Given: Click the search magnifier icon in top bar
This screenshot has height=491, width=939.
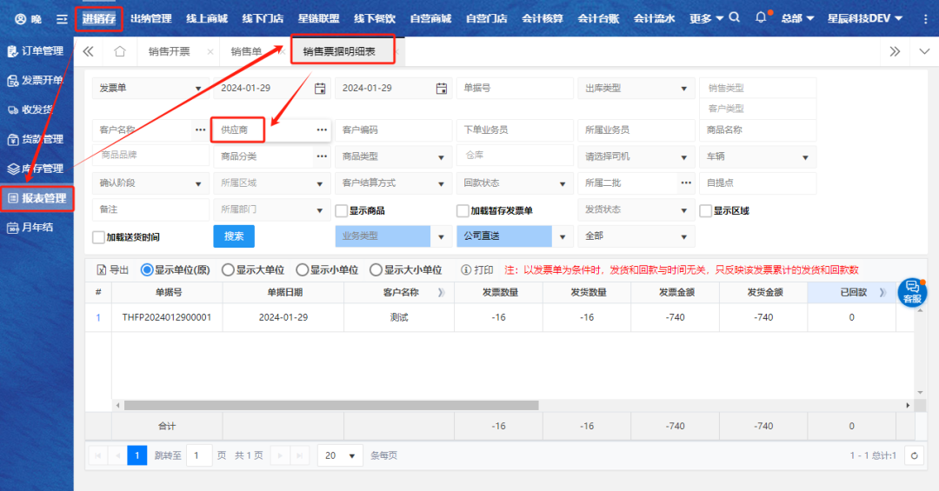Looking at the screenshot, I should 735,18.
